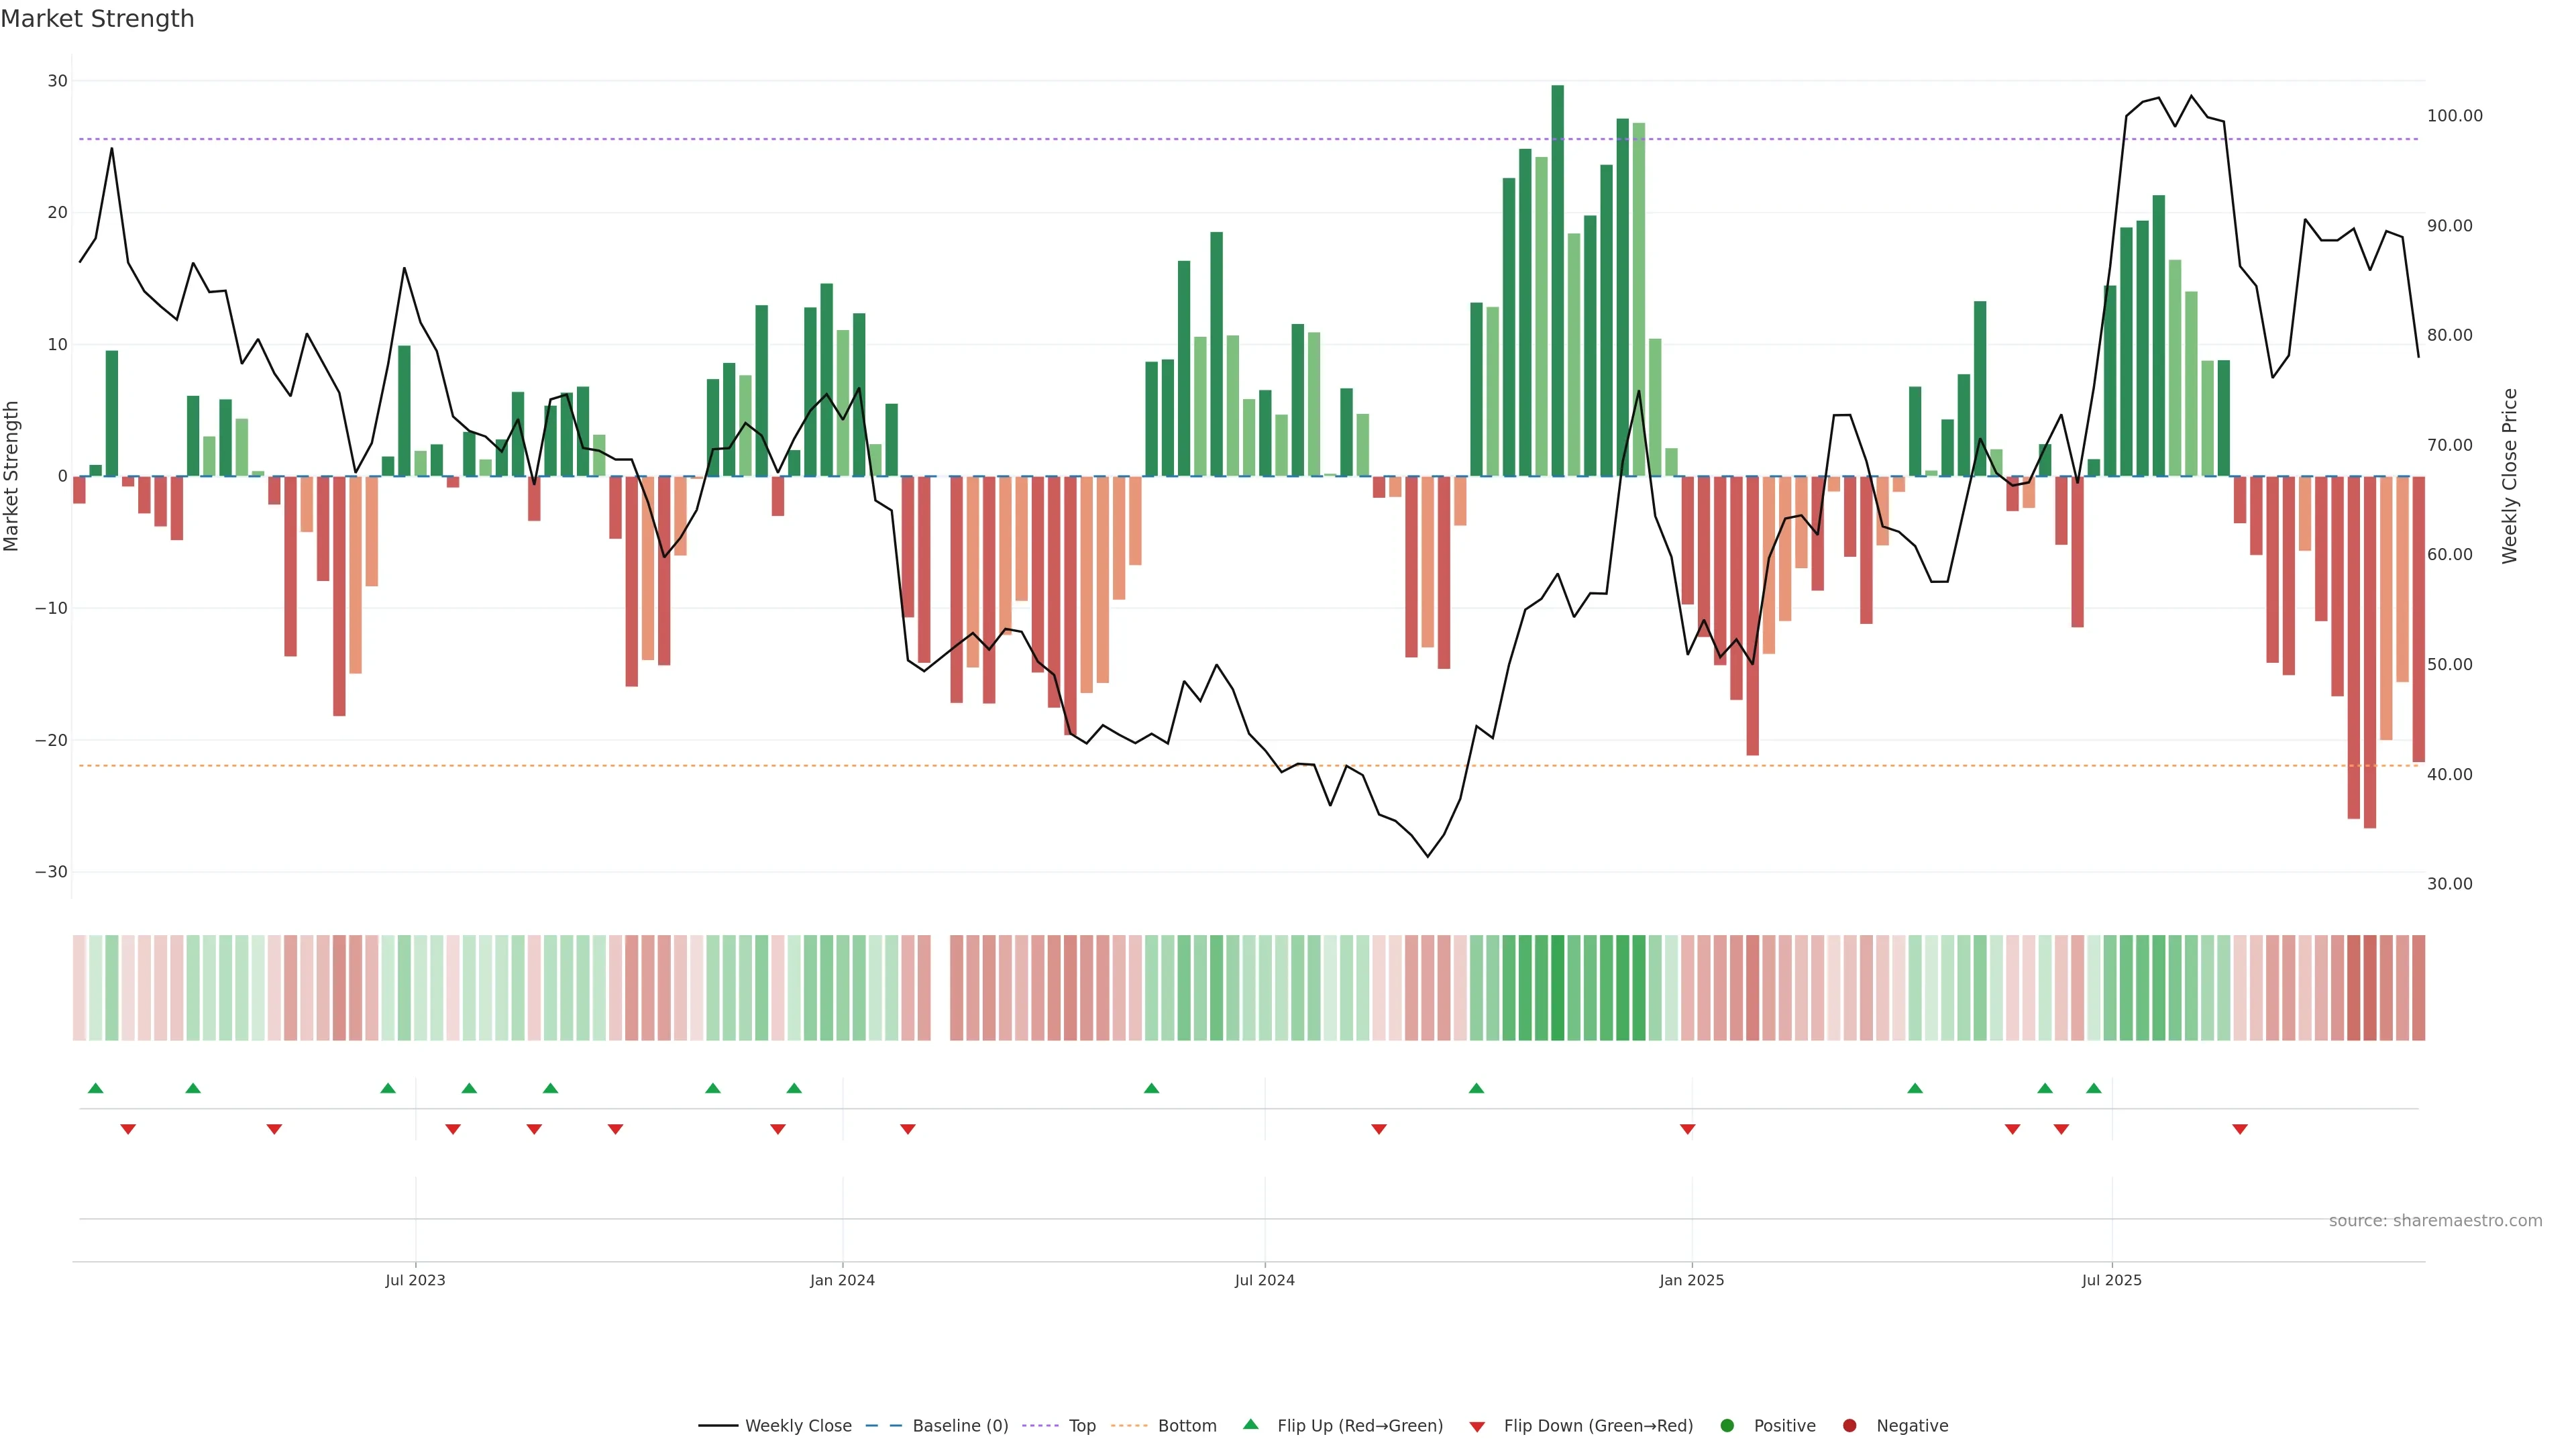Select the leftmost green flip-up triangle marker
The height and width of the screenshot is (1449, 2576).
(96, 1088)
